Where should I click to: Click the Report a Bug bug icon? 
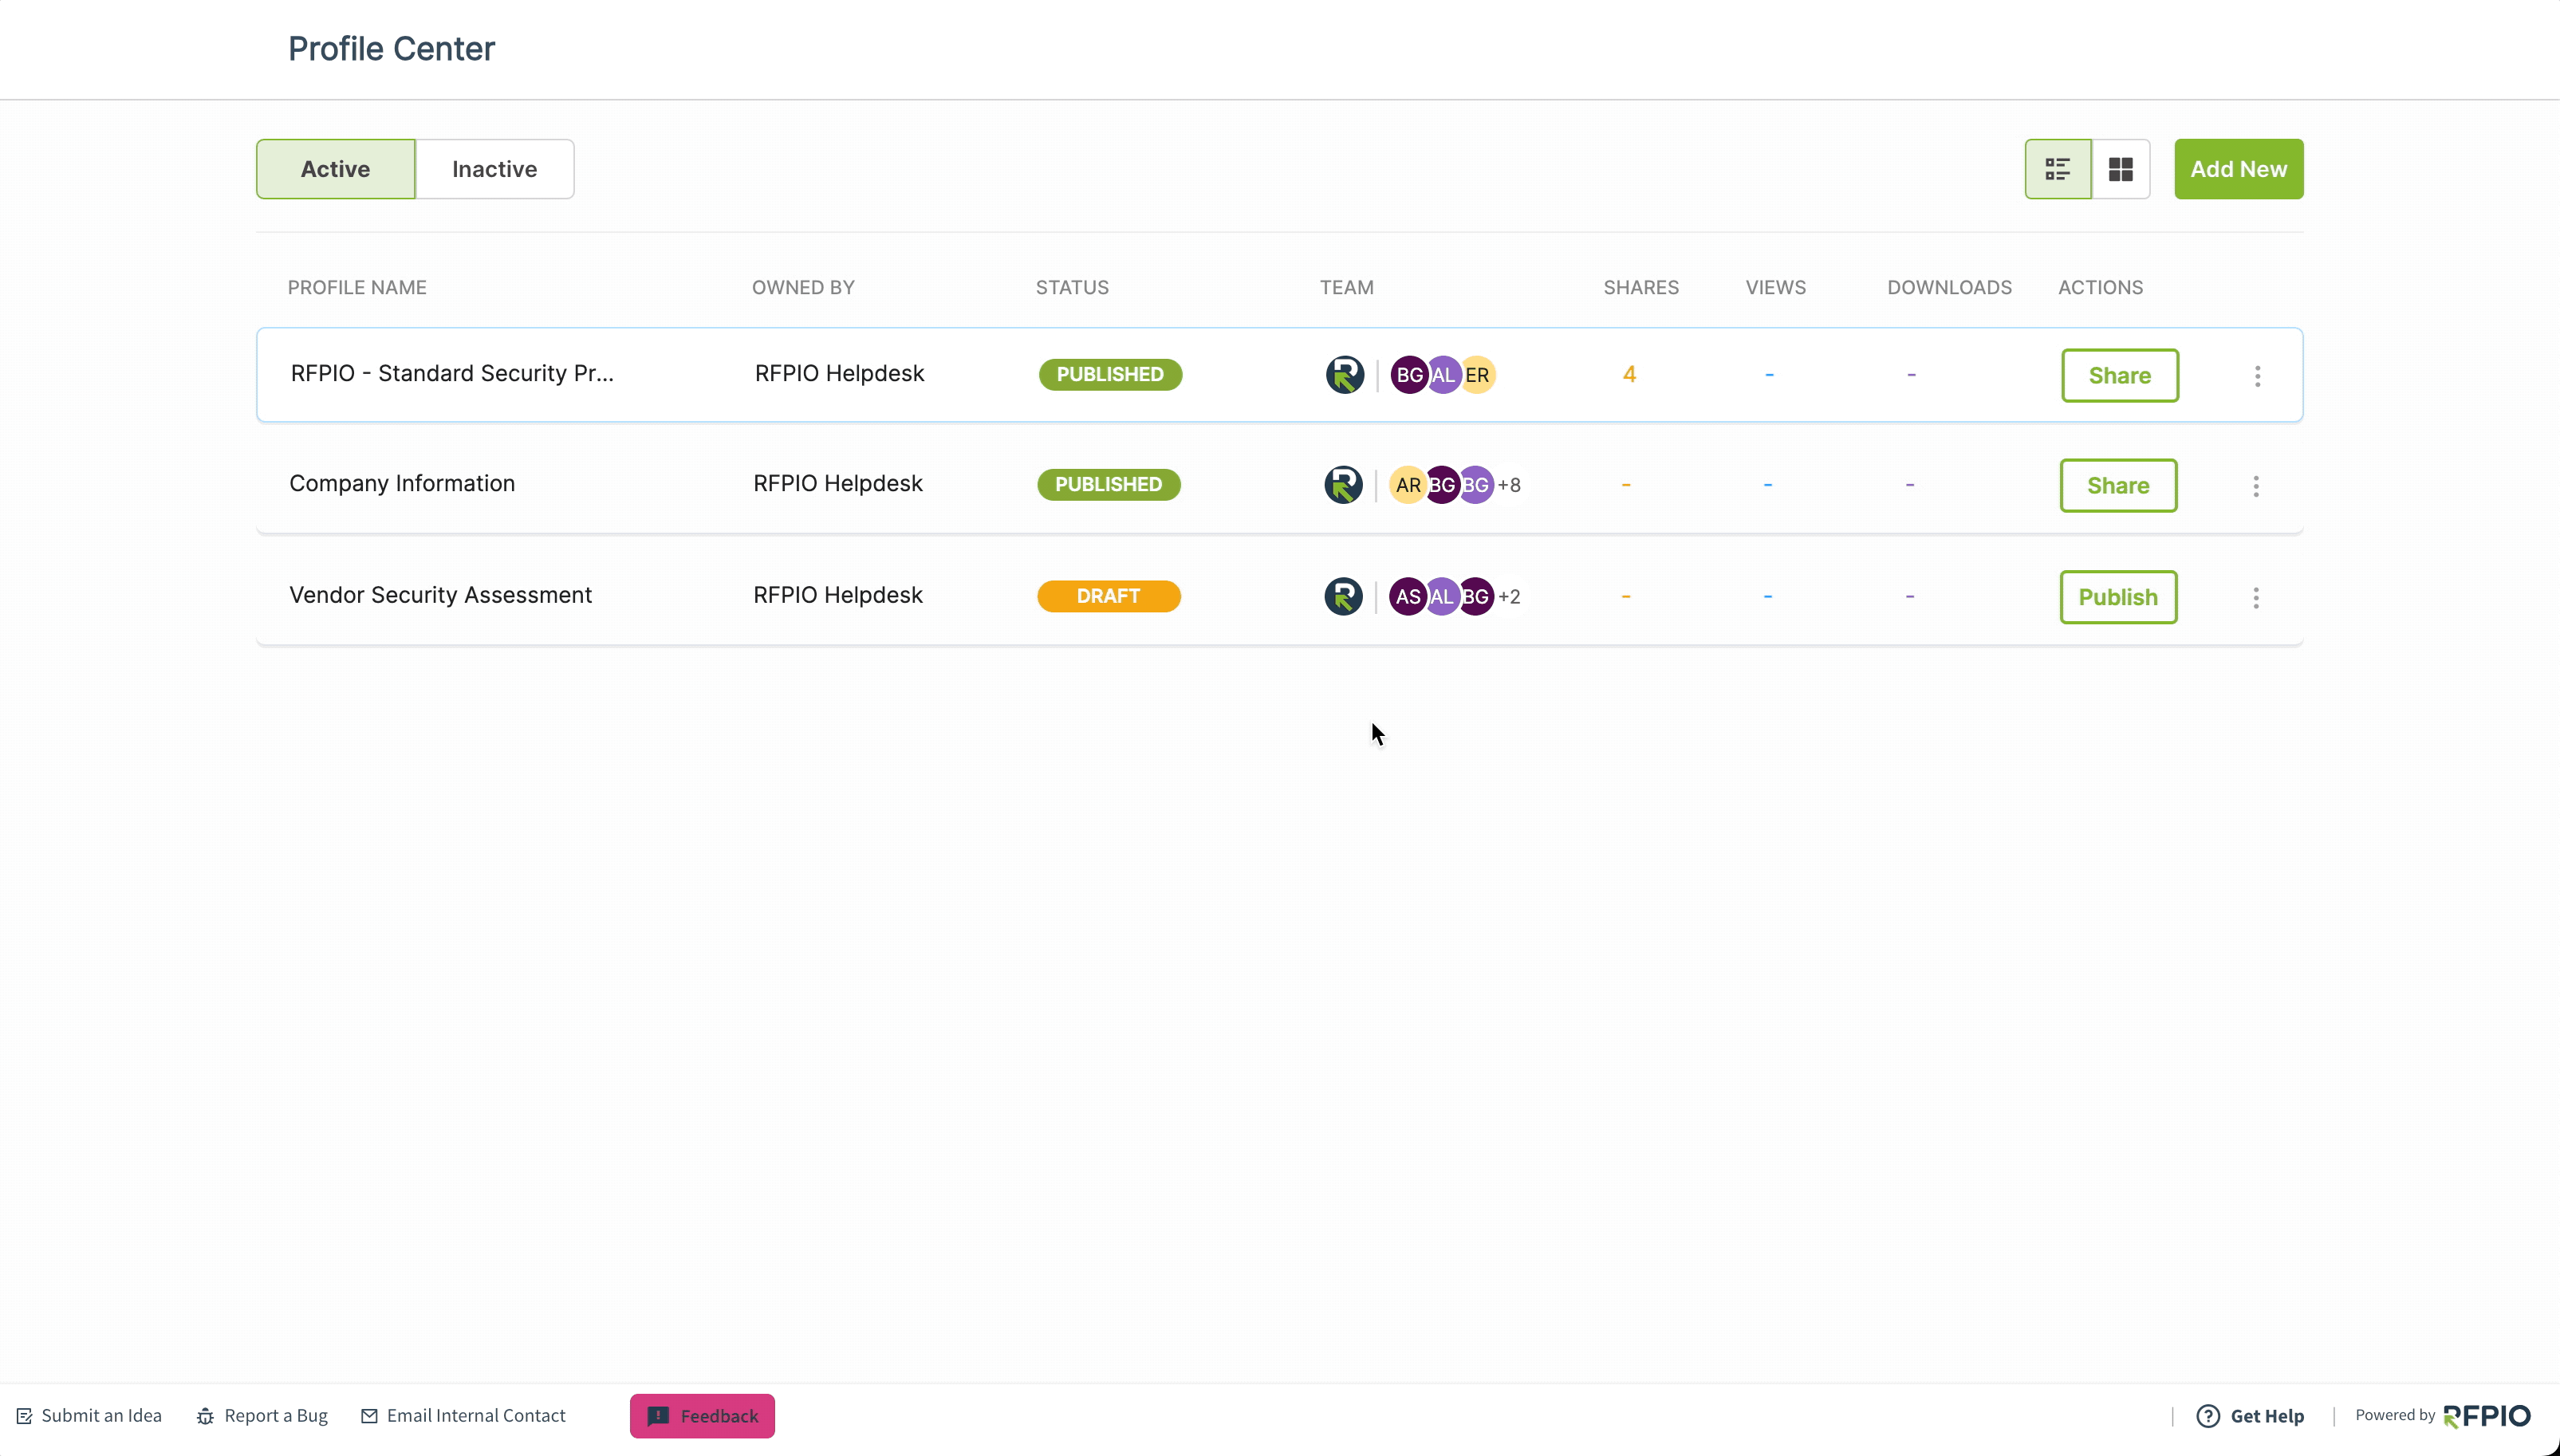coord(205,1416)
